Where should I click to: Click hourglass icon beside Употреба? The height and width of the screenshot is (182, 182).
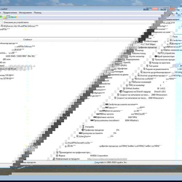tap(83, 127)
